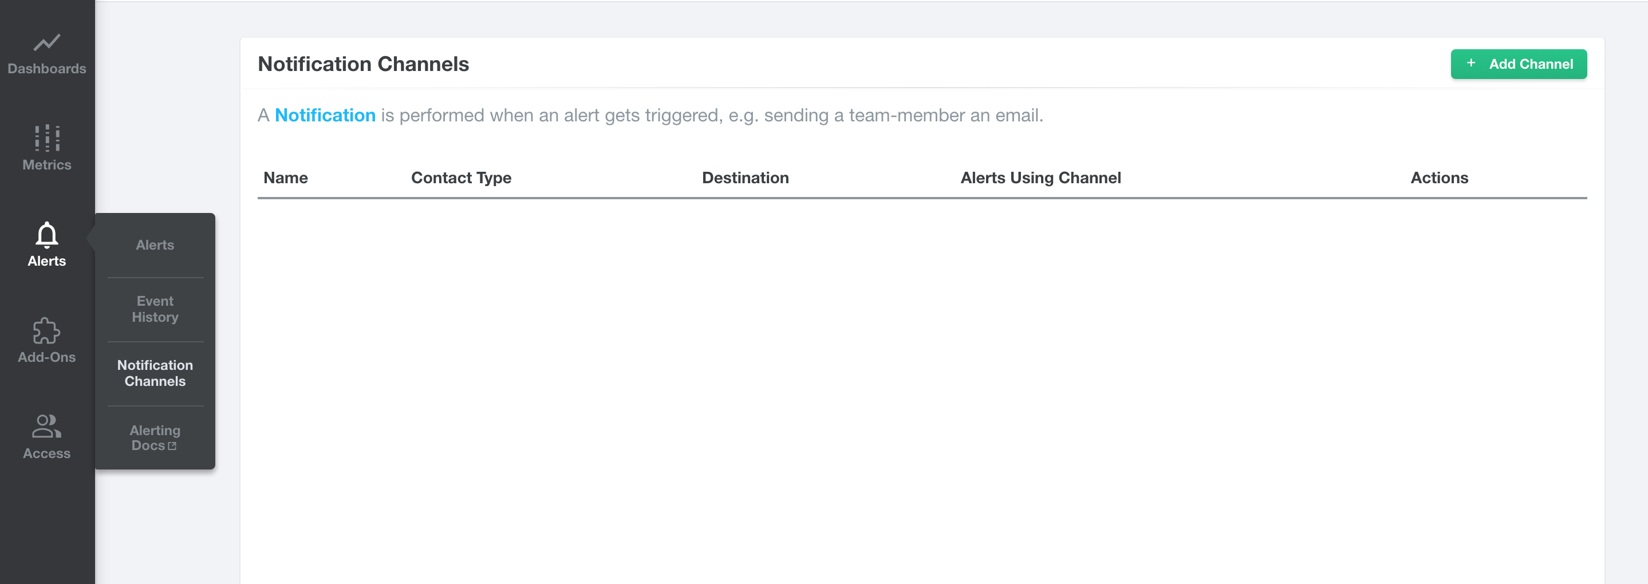
Task: Click the text "sending a team-member an email"
Action: point(901,115)
